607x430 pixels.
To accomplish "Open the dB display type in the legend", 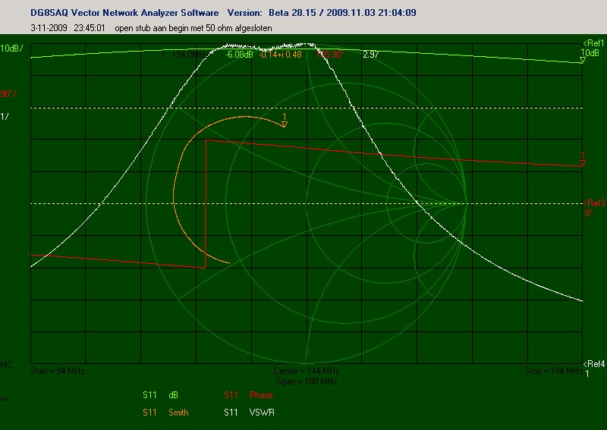I will click(173, 395).
